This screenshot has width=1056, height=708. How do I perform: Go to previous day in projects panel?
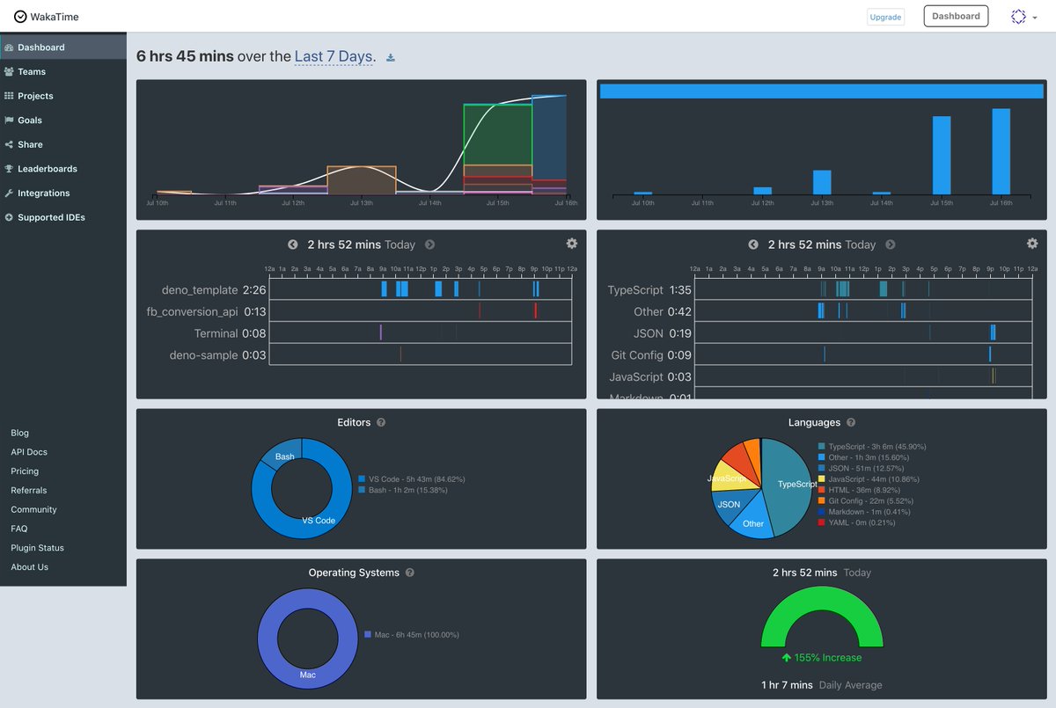pyautogui.click(x=293, y=245)
